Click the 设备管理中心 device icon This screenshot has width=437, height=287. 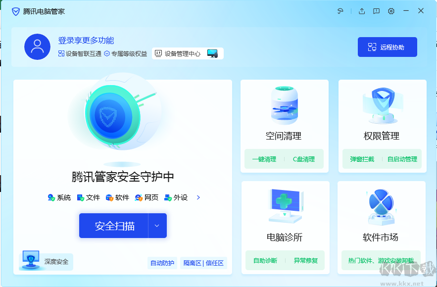click(159, 53)
